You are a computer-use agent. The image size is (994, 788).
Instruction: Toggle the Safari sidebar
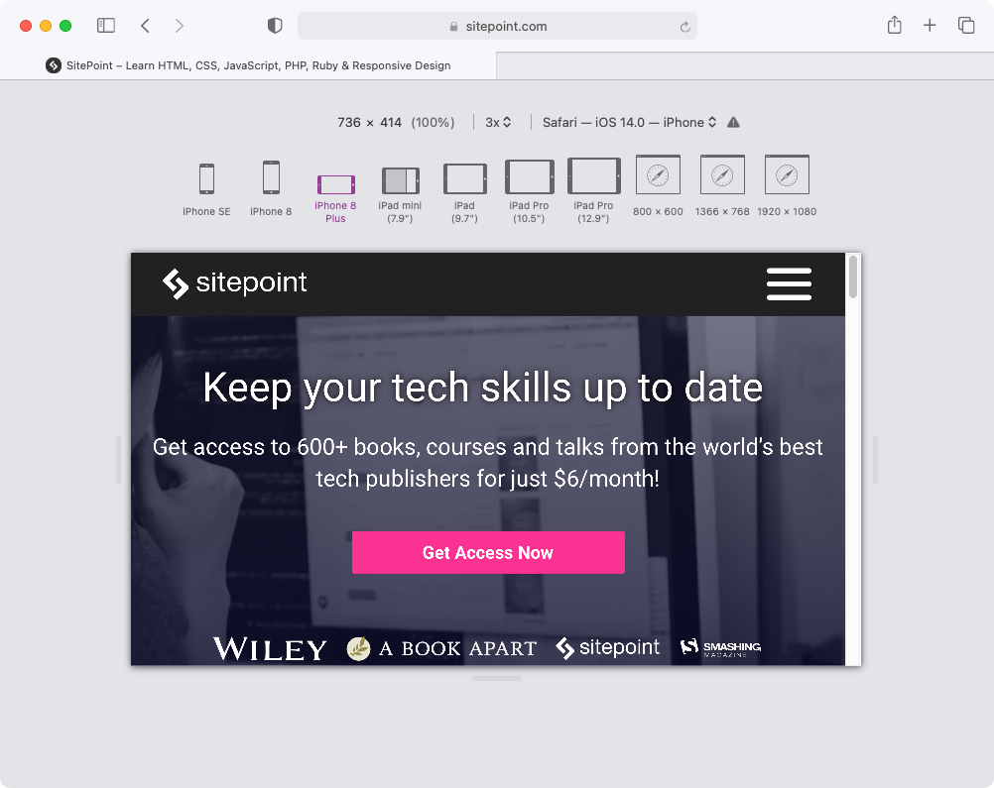point(106,26)
